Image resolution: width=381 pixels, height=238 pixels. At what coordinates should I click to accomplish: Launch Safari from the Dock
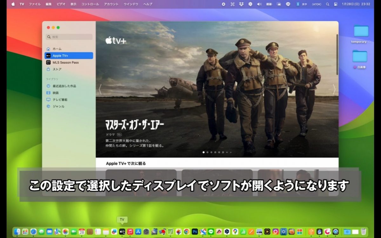click(x=33, y=232)
